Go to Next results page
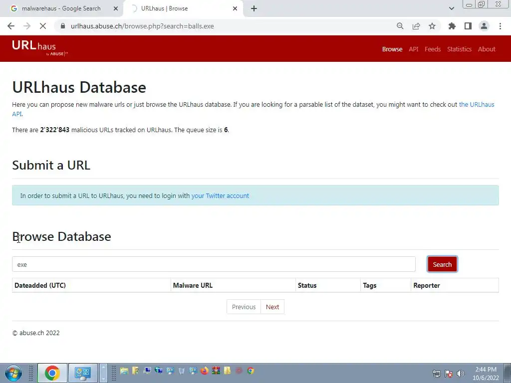This screenshot has height=383, width=511. tap(272, 307)
